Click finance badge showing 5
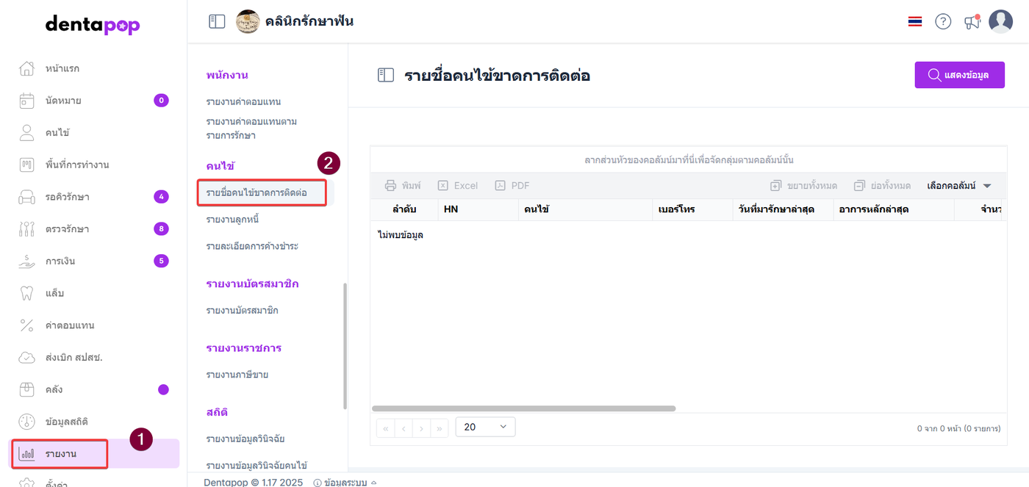Image resolution: width=1029 pixels, height=487 pixels. pyautogui.click(x=161, y=261)
